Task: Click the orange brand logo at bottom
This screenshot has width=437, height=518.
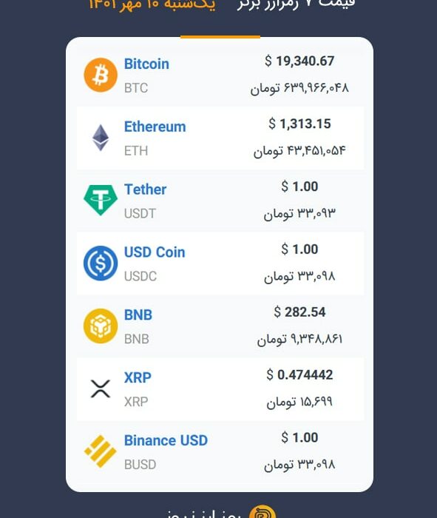Action: point(262,512)
